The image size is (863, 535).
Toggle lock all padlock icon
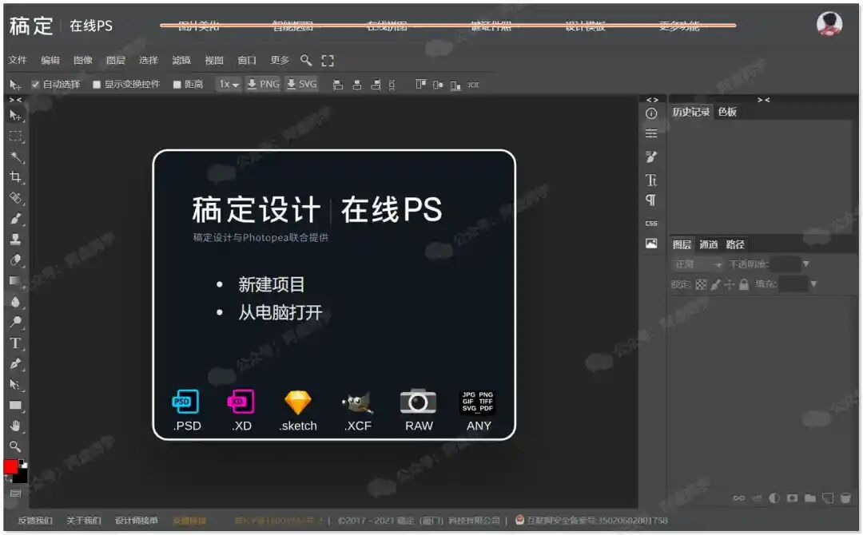click(x=744, y=284)
